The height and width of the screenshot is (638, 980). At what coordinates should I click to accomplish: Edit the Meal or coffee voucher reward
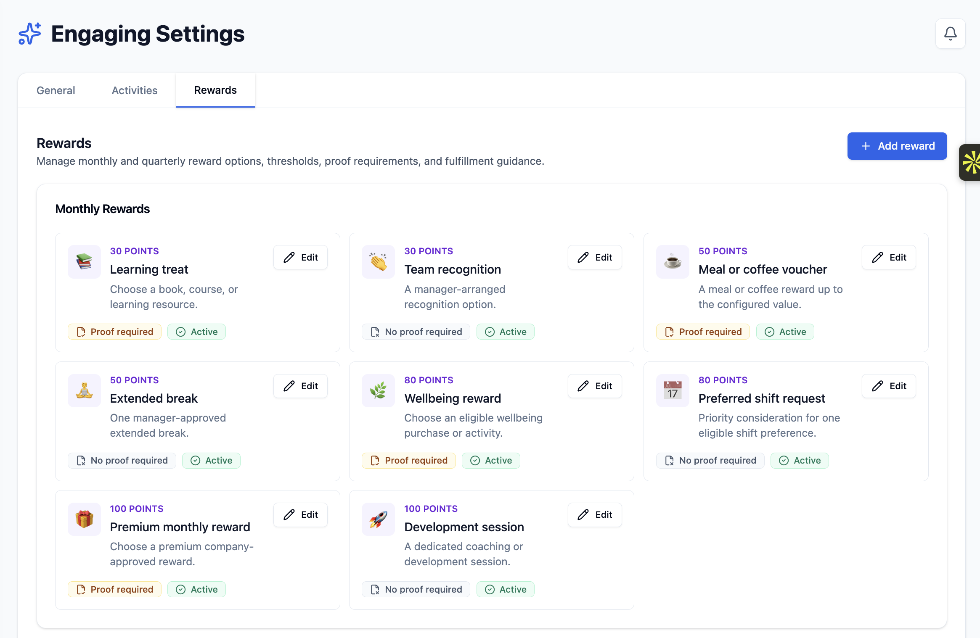pyautogui.click(x=889, y=257)
